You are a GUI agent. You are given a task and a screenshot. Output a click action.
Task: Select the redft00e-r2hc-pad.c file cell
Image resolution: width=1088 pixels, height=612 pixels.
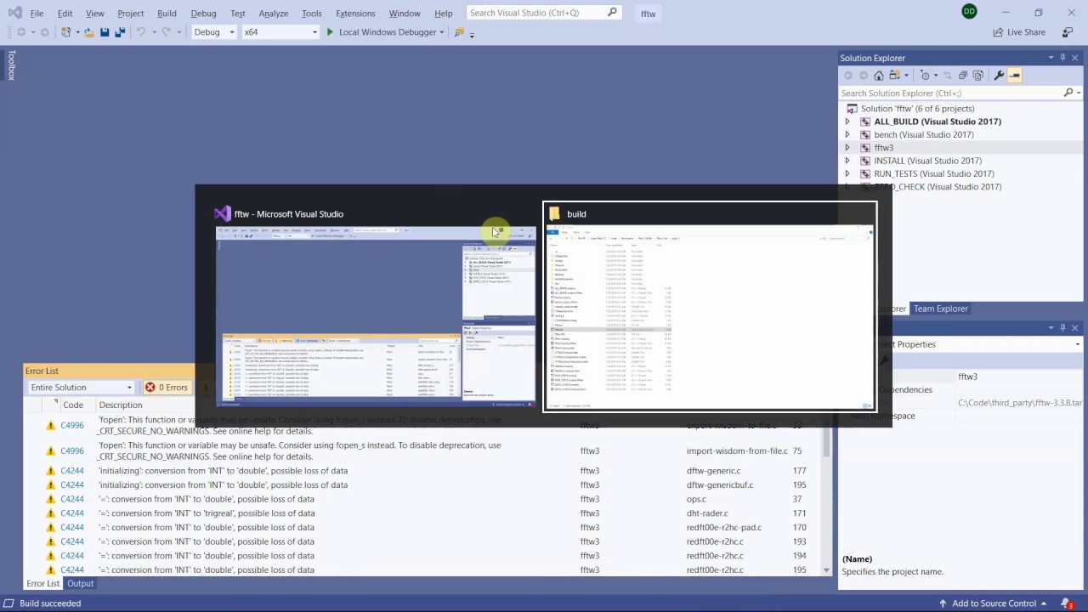pos(724,528)
